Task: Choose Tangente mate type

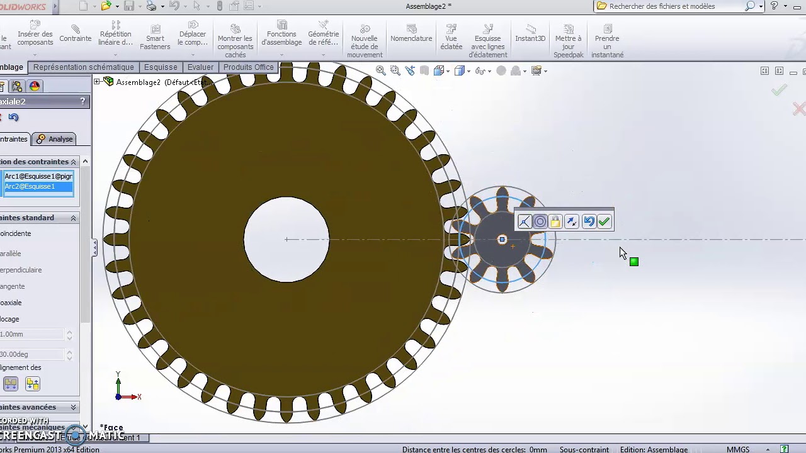Action: click(x=13, y=286)
